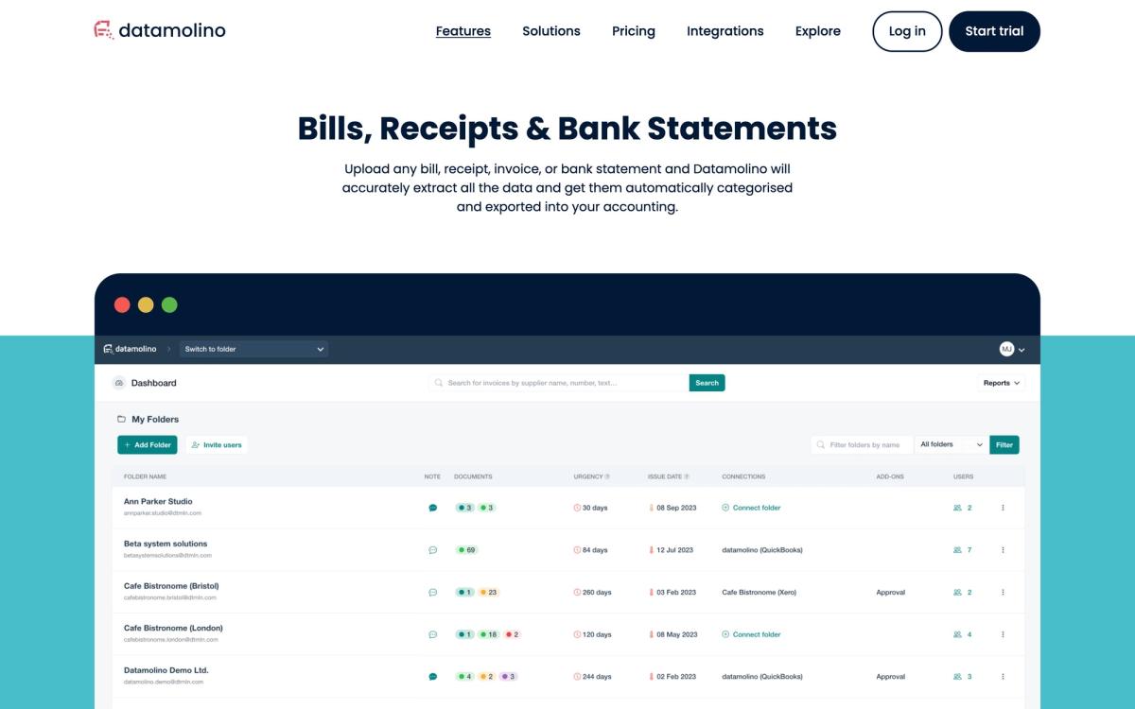Expand the All folders dropdown
Viewport: 1135px width, 709px height.
point(952,444)
